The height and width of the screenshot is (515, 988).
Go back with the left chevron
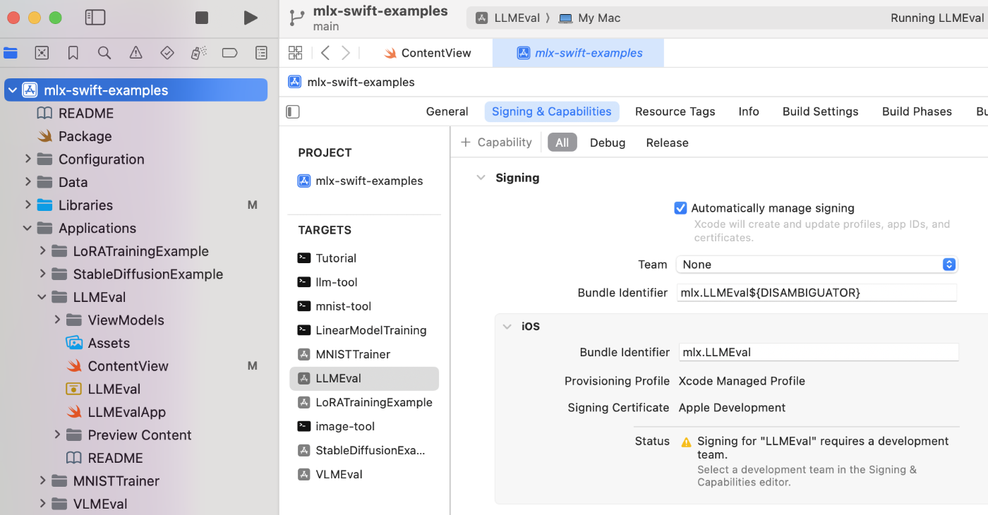325,53
